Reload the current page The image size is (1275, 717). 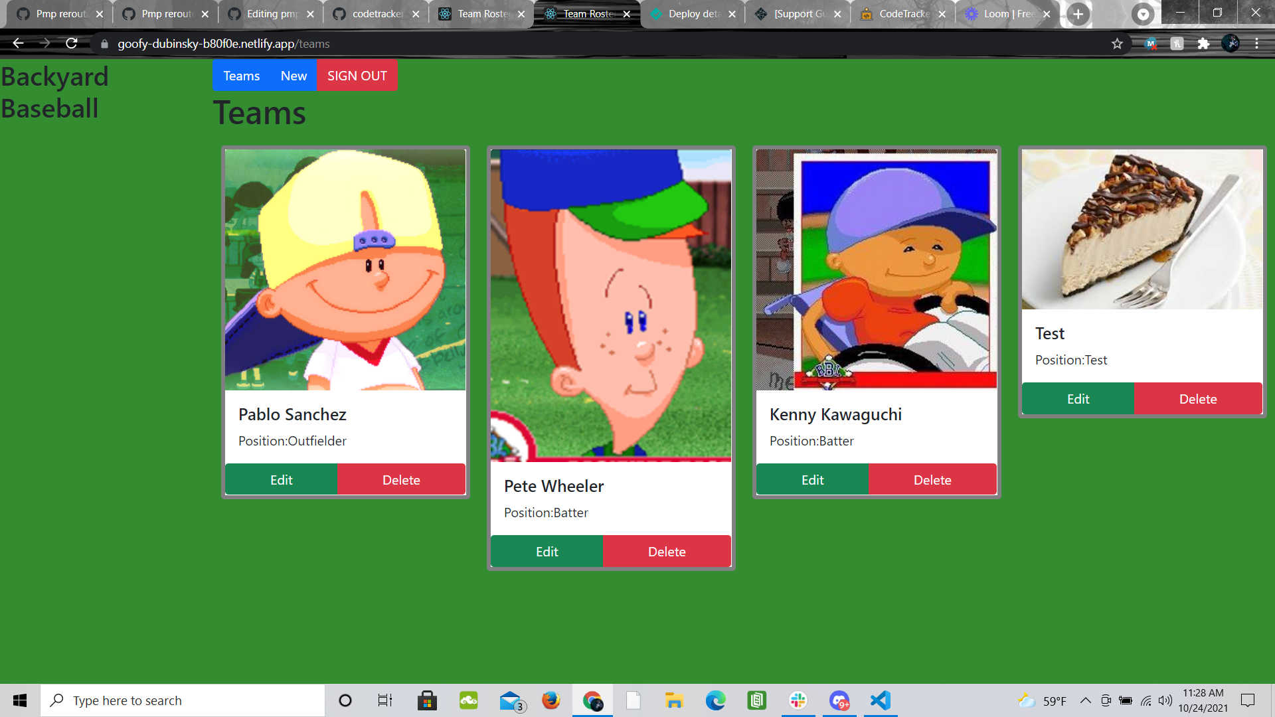coord(72,44)
